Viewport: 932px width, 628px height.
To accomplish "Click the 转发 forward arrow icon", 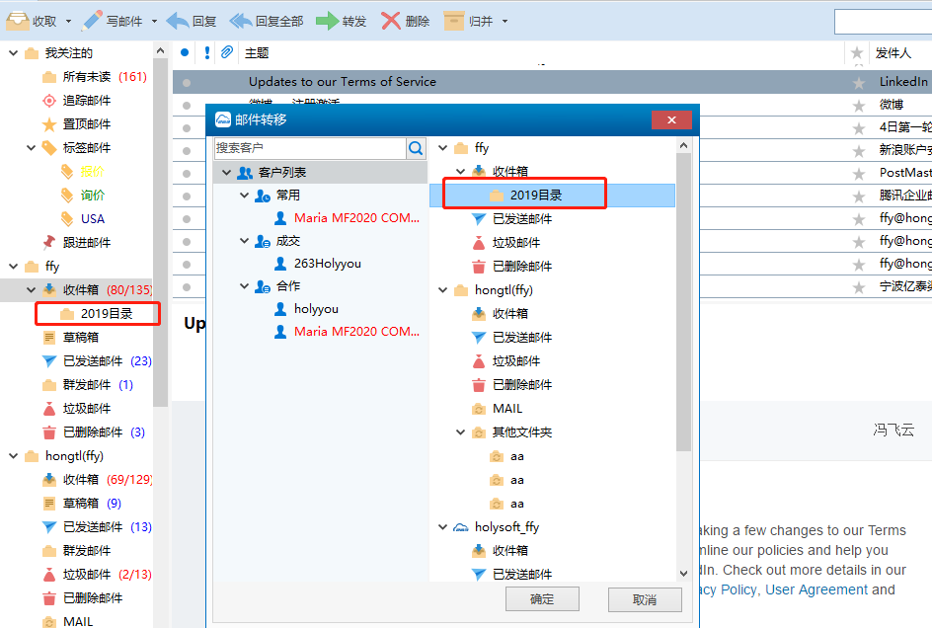I will click(327, 21).
